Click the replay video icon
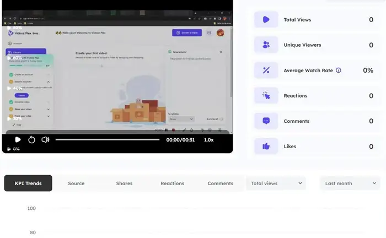The height and width of the screenshot is (238, 386). [31, 140]
